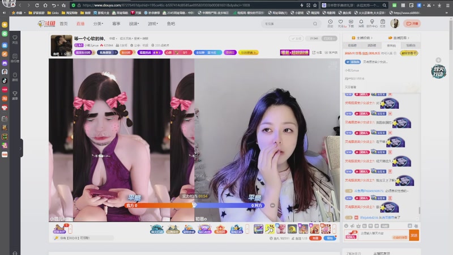Bookmark page with address bar star

click(315, 5)
